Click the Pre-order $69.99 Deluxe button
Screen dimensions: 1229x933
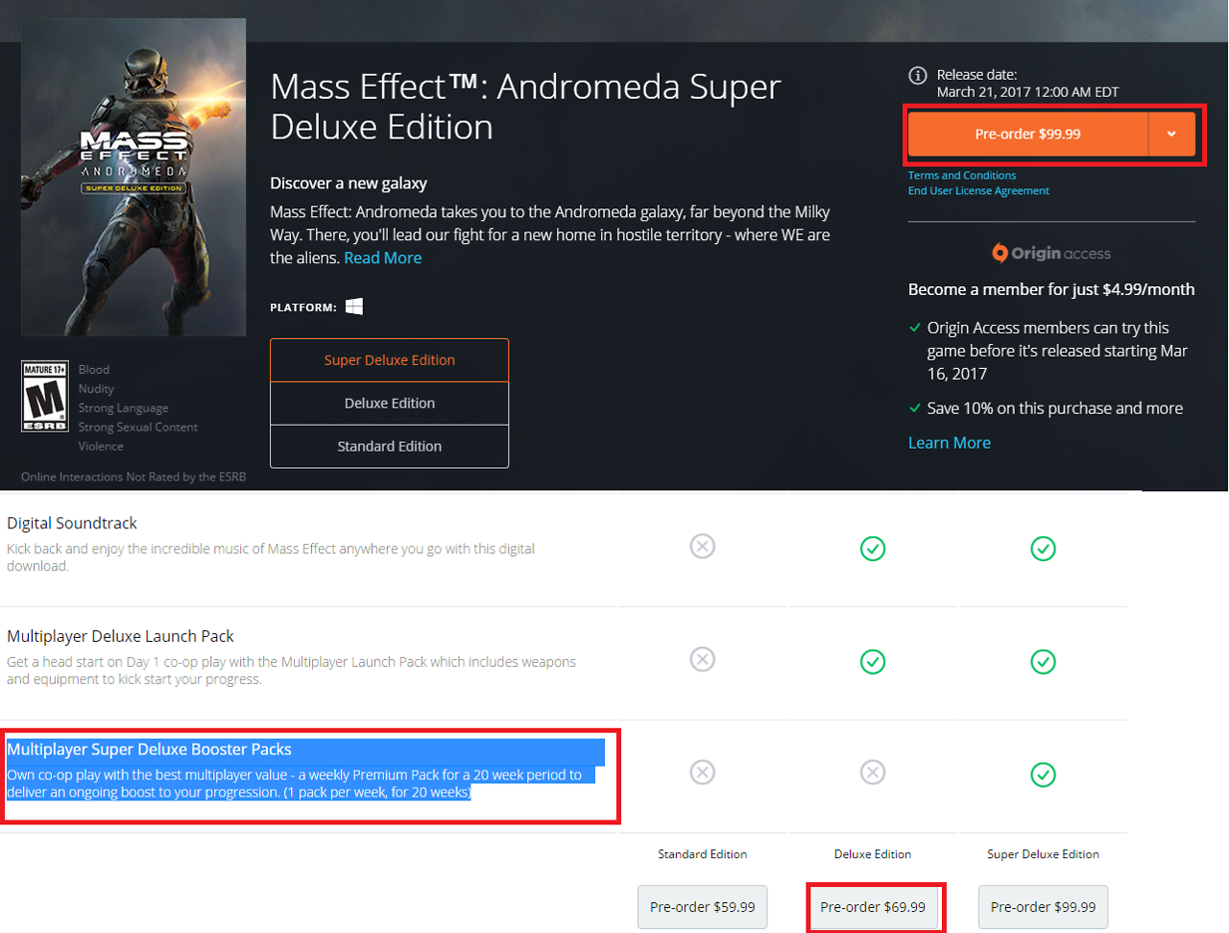[873, 907]
